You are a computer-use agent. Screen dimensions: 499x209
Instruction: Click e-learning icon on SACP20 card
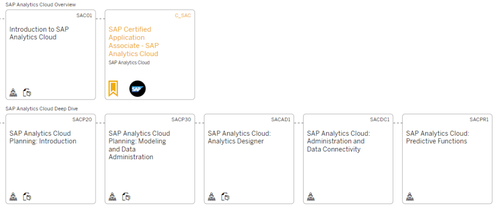coord(27,197)
